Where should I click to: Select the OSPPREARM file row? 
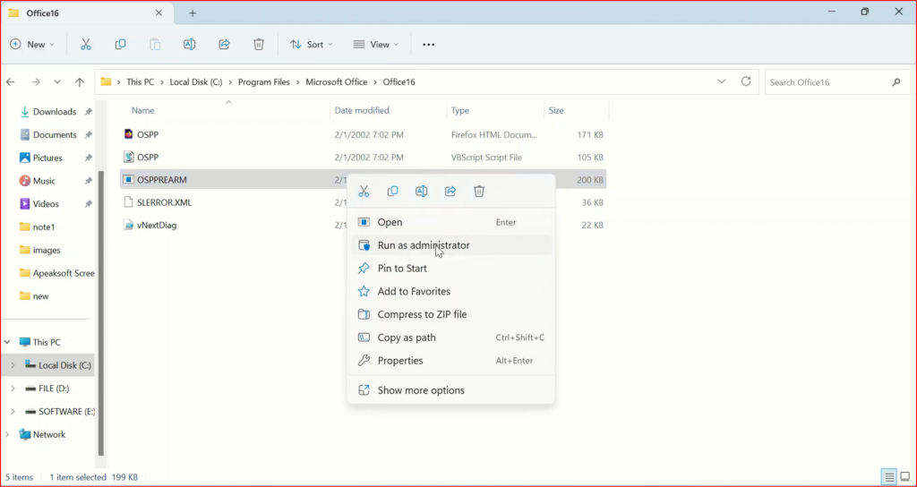363,180
